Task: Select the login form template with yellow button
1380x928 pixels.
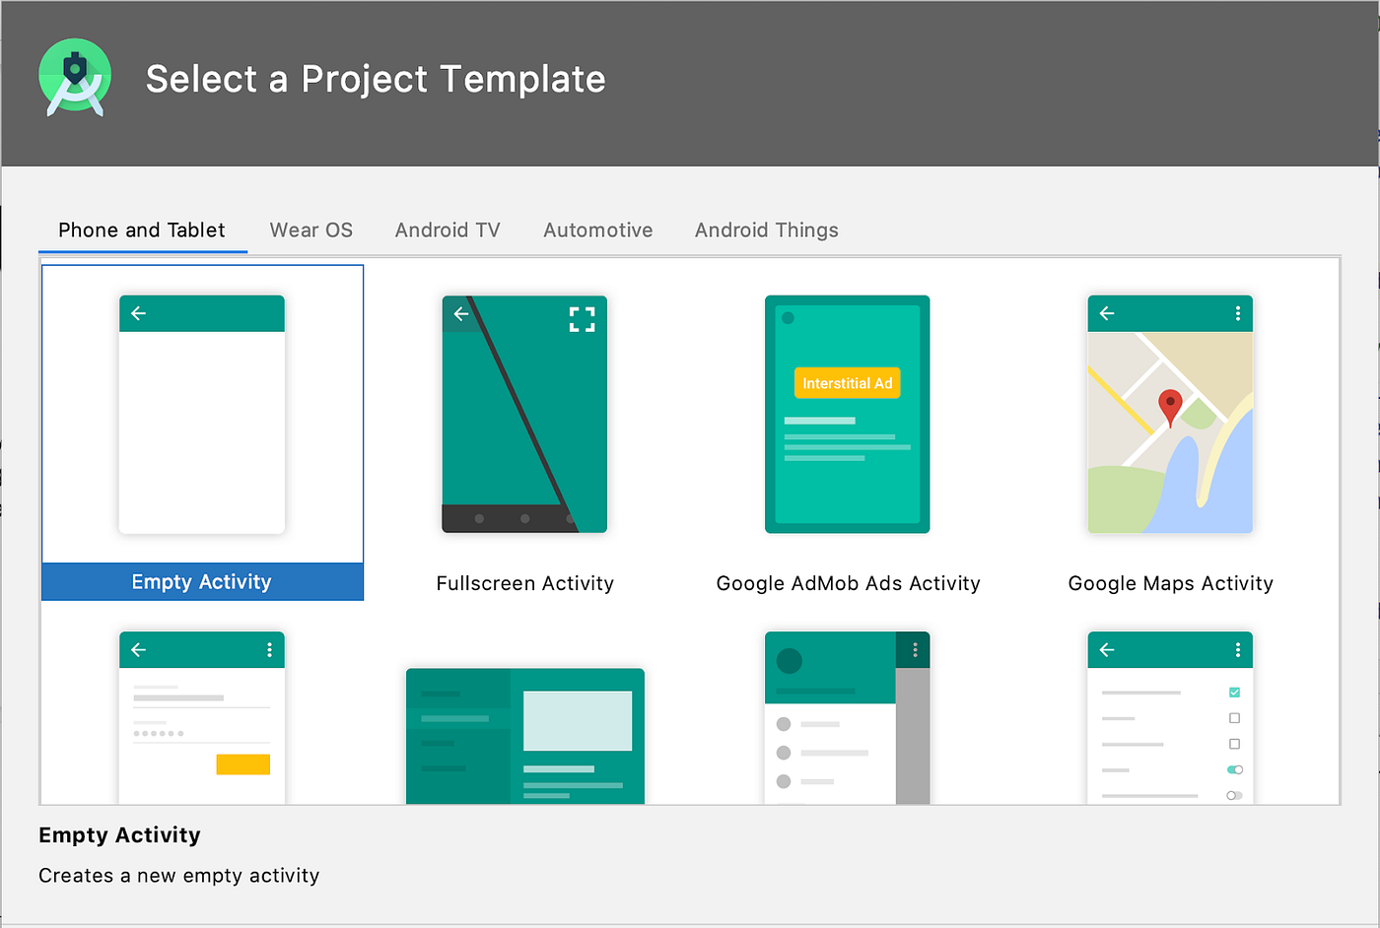Action: pyautogui.click(x=202, y=718)
